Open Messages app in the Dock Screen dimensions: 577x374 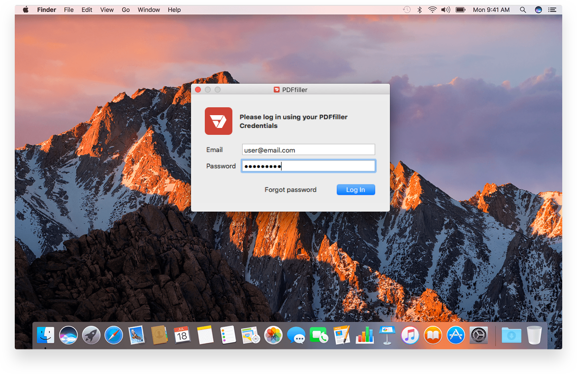point(296,336)
